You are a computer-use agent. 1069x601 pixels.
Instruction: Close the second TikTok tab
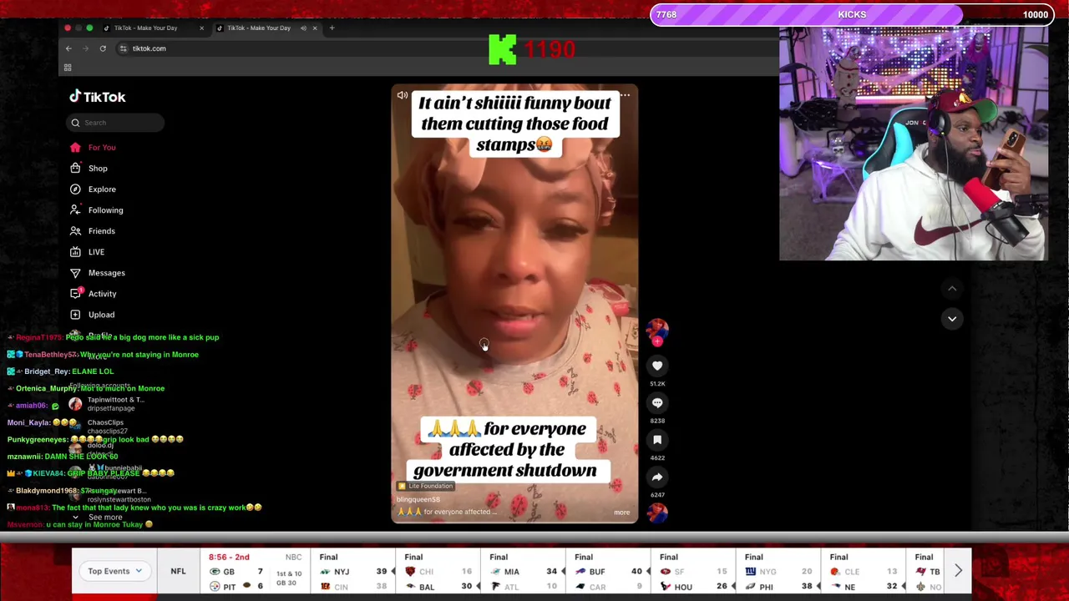[x=315, y=28]
